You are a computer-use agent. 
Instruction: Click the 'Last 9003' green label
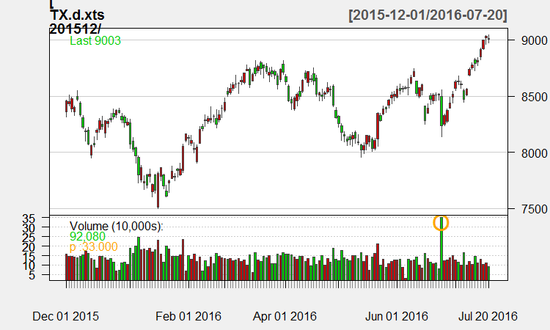click(x=95, y=41)
